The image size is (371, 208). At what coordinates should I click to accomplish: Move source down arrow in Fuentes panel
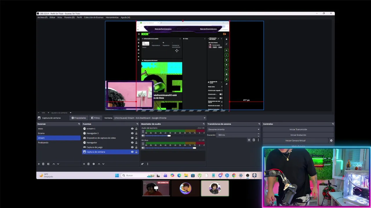103,164
